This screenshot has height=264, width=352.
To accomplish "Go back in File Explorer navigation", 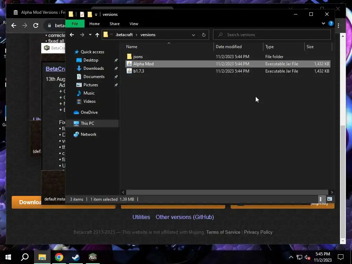I will coord(72,35).
